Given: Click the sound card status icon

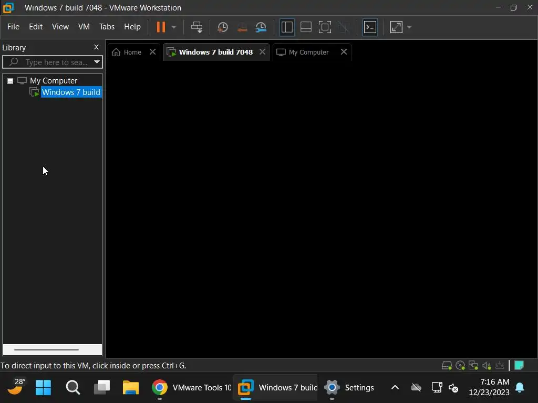Looking at the screenshot, I should [487, 366].
